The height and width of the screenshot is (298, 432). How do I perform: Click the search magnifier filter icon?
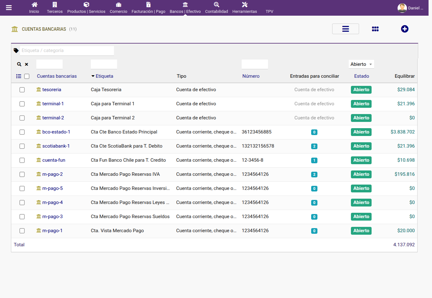(19, 64)
